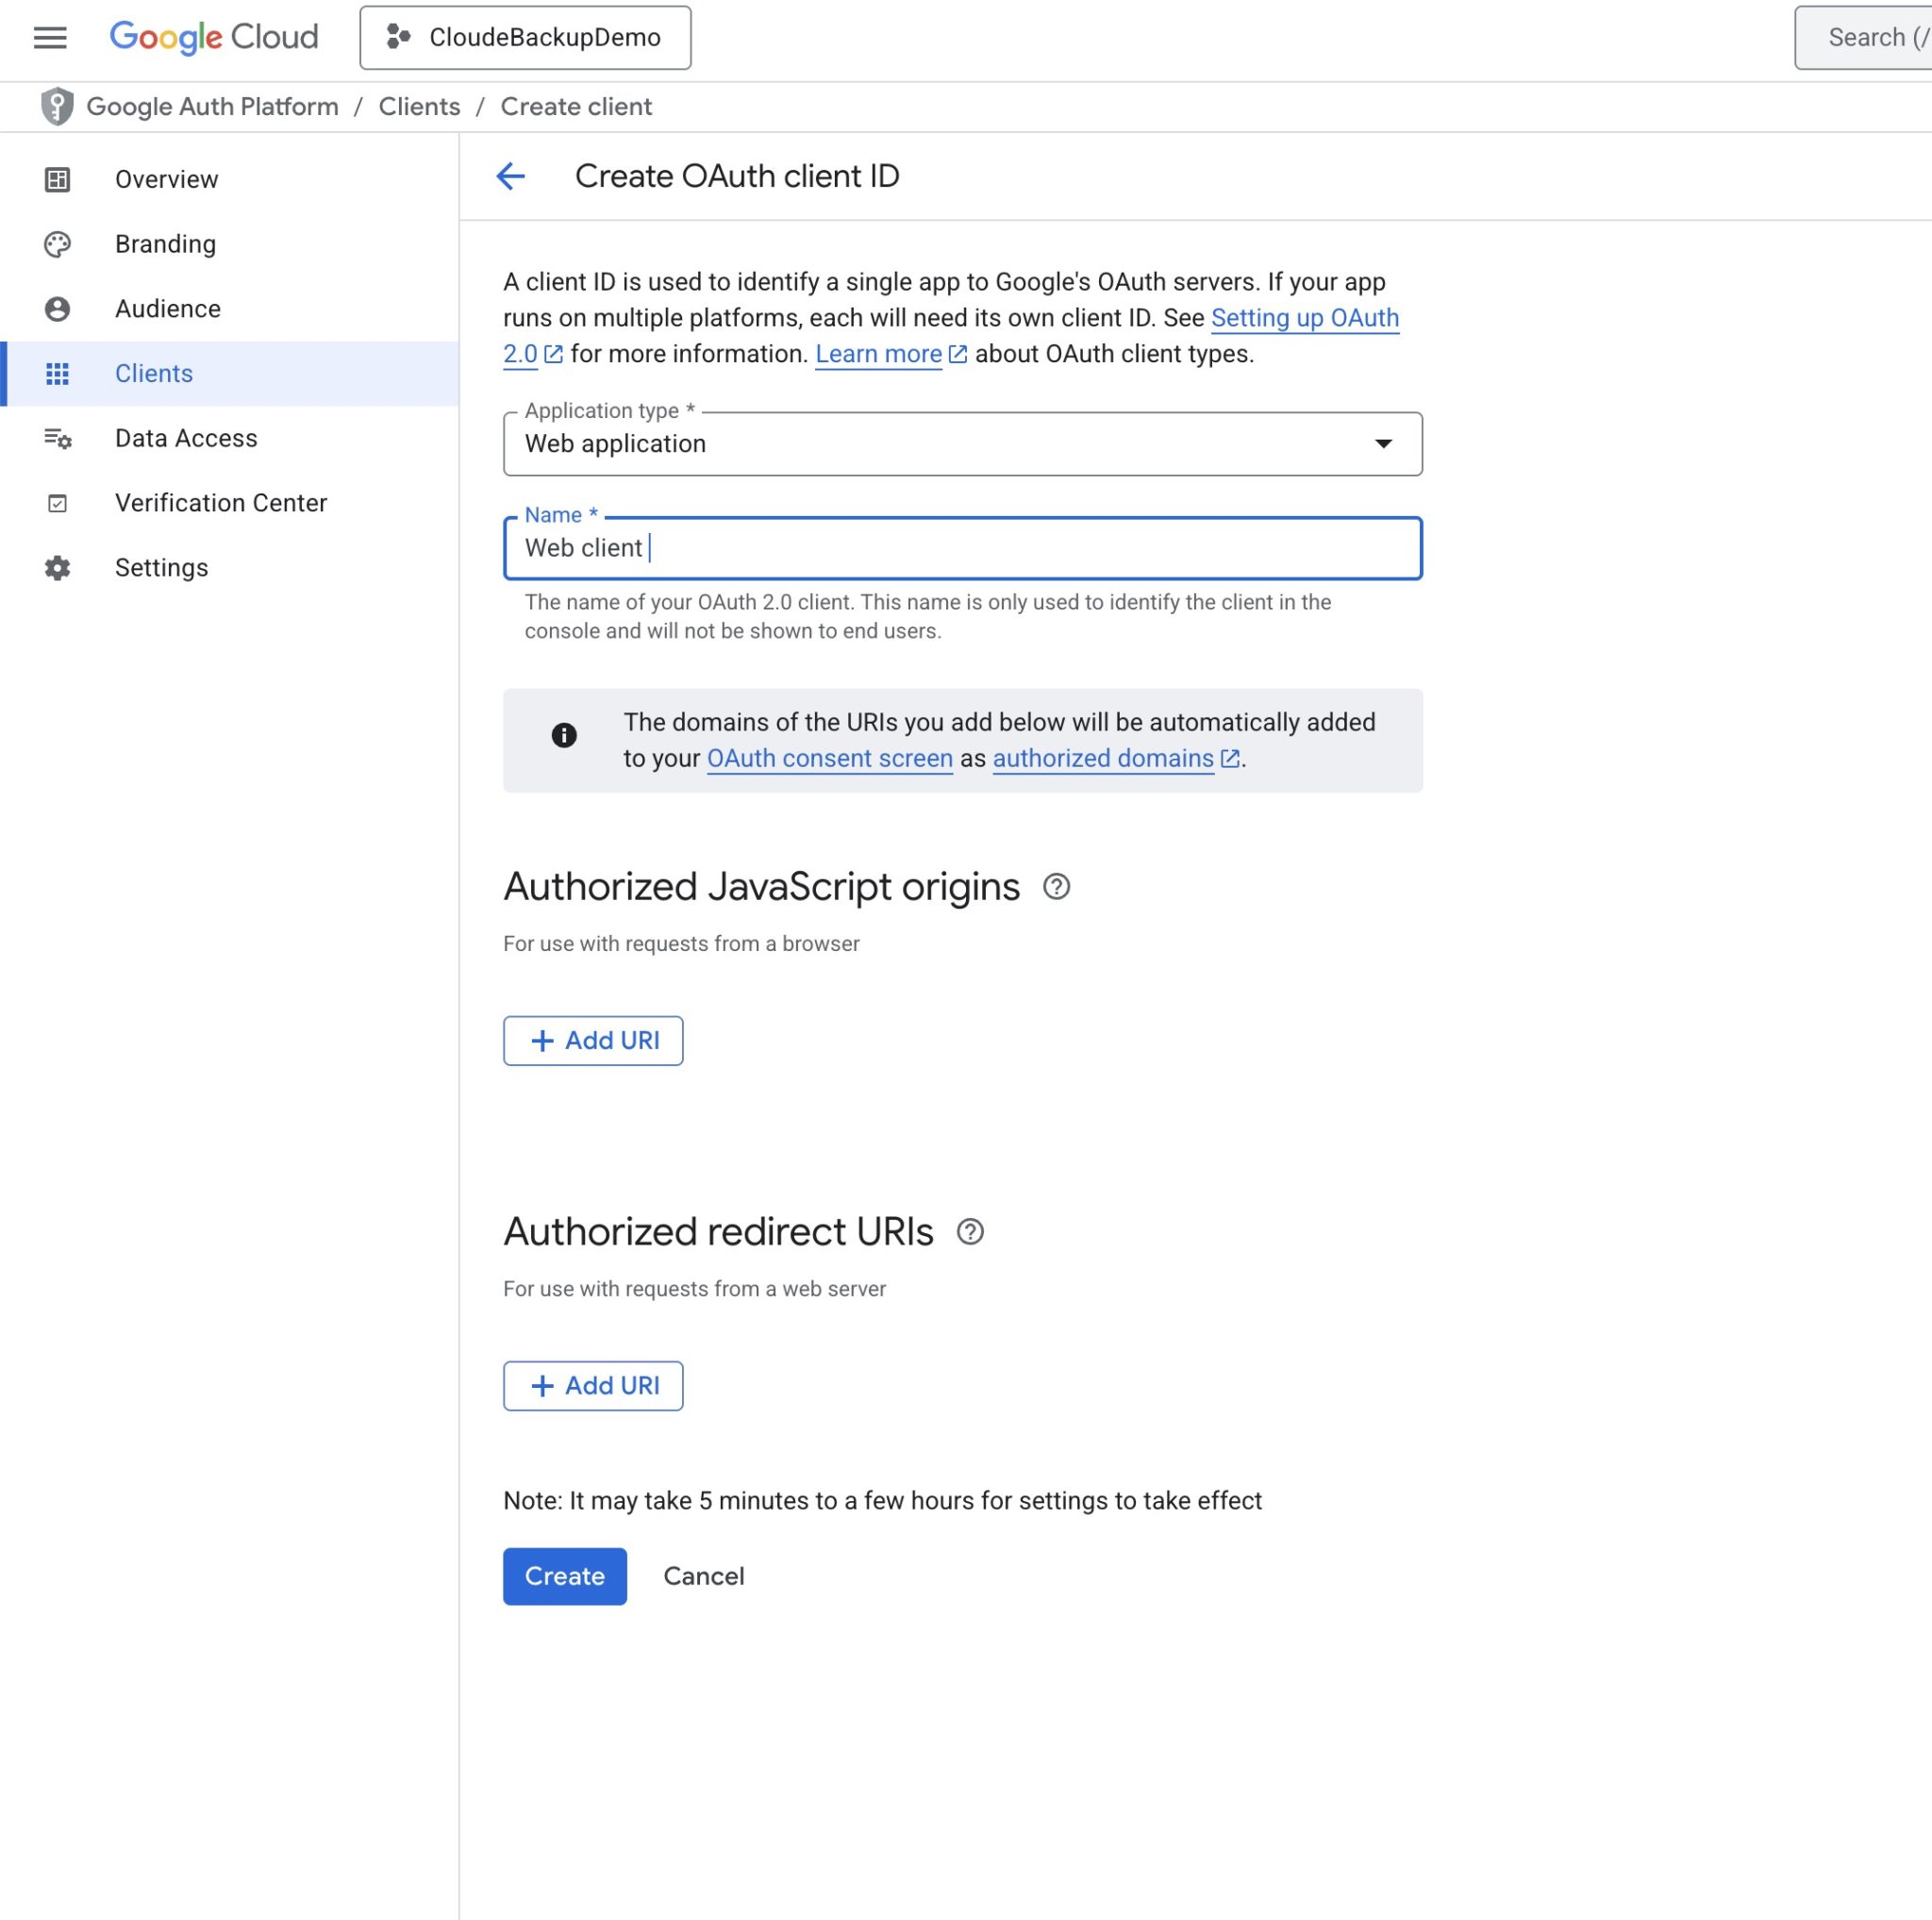Screen dimensions: 1932x1920
Task: Open Google Auth Platform breadcrumb
Action: (212, 106)
